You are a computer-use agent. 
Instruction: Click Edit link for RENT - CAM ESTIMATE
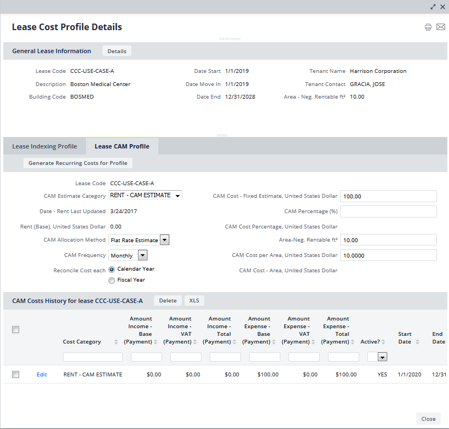(x=42, y=375)
